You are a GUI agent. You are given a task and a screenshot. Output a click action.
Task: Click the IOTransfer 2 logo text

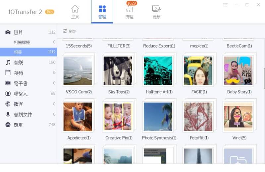click(26, 12)
